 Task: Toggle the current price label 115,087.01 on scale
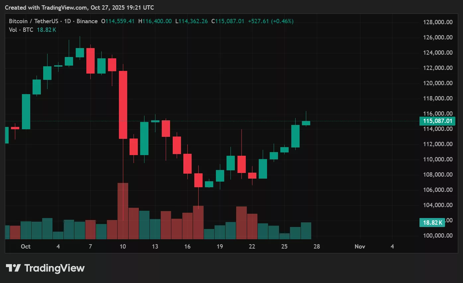[x=438, y=121]
